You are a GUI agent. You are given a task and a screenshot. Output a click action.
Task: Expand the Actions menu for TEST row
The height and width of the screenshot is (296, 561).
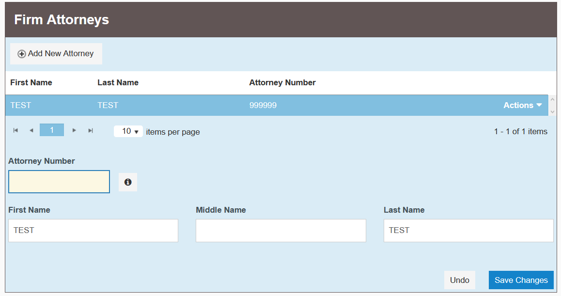(x=522, y=105)
